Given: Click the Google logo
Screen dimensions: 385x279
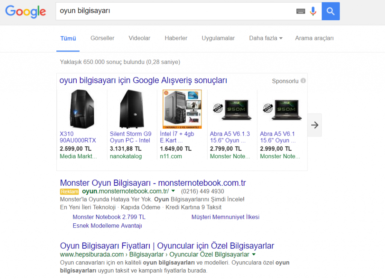Looking at the screenshot, I should click(26, 12).
